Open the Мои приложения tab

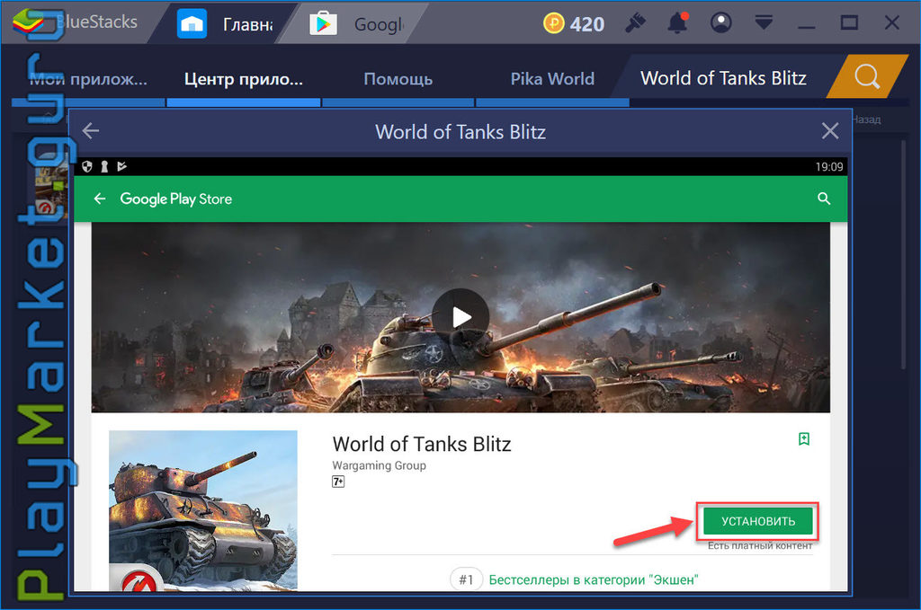pos(88,79)
